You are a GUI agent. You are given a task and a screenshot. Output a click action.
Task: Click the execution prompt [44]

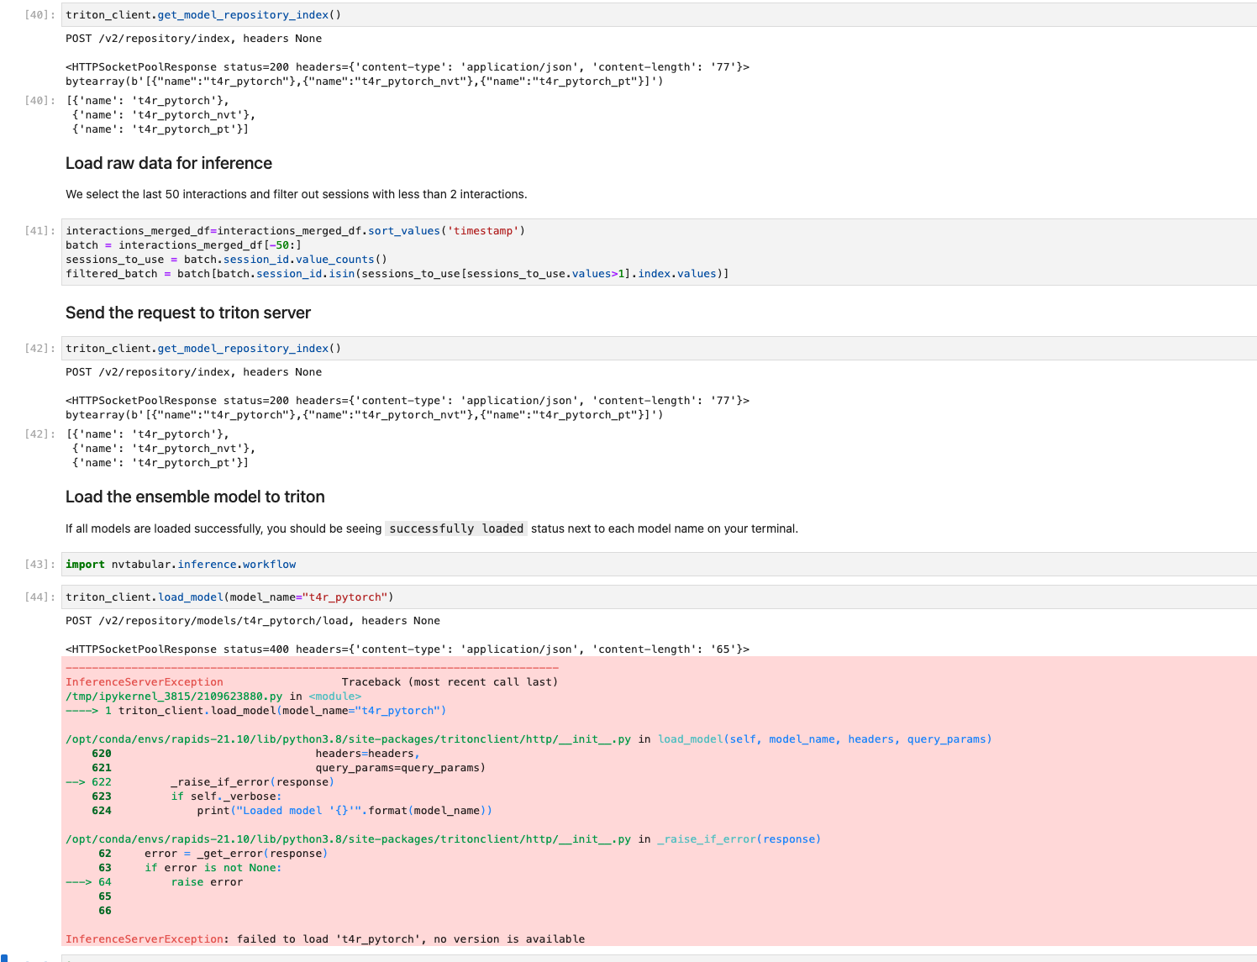pos(38,597)
